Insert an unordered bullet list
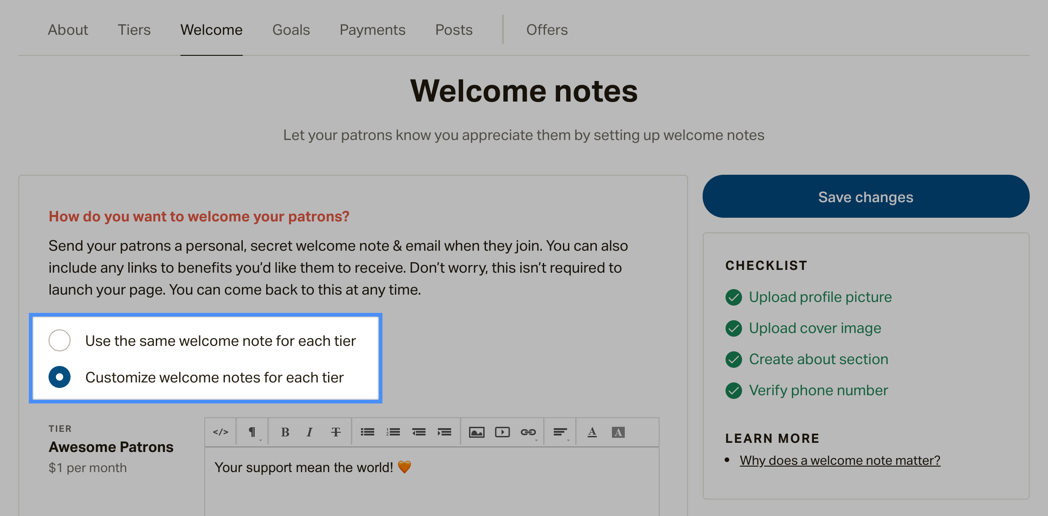This screenshot has width=1048, height=516. coord(367,432)
